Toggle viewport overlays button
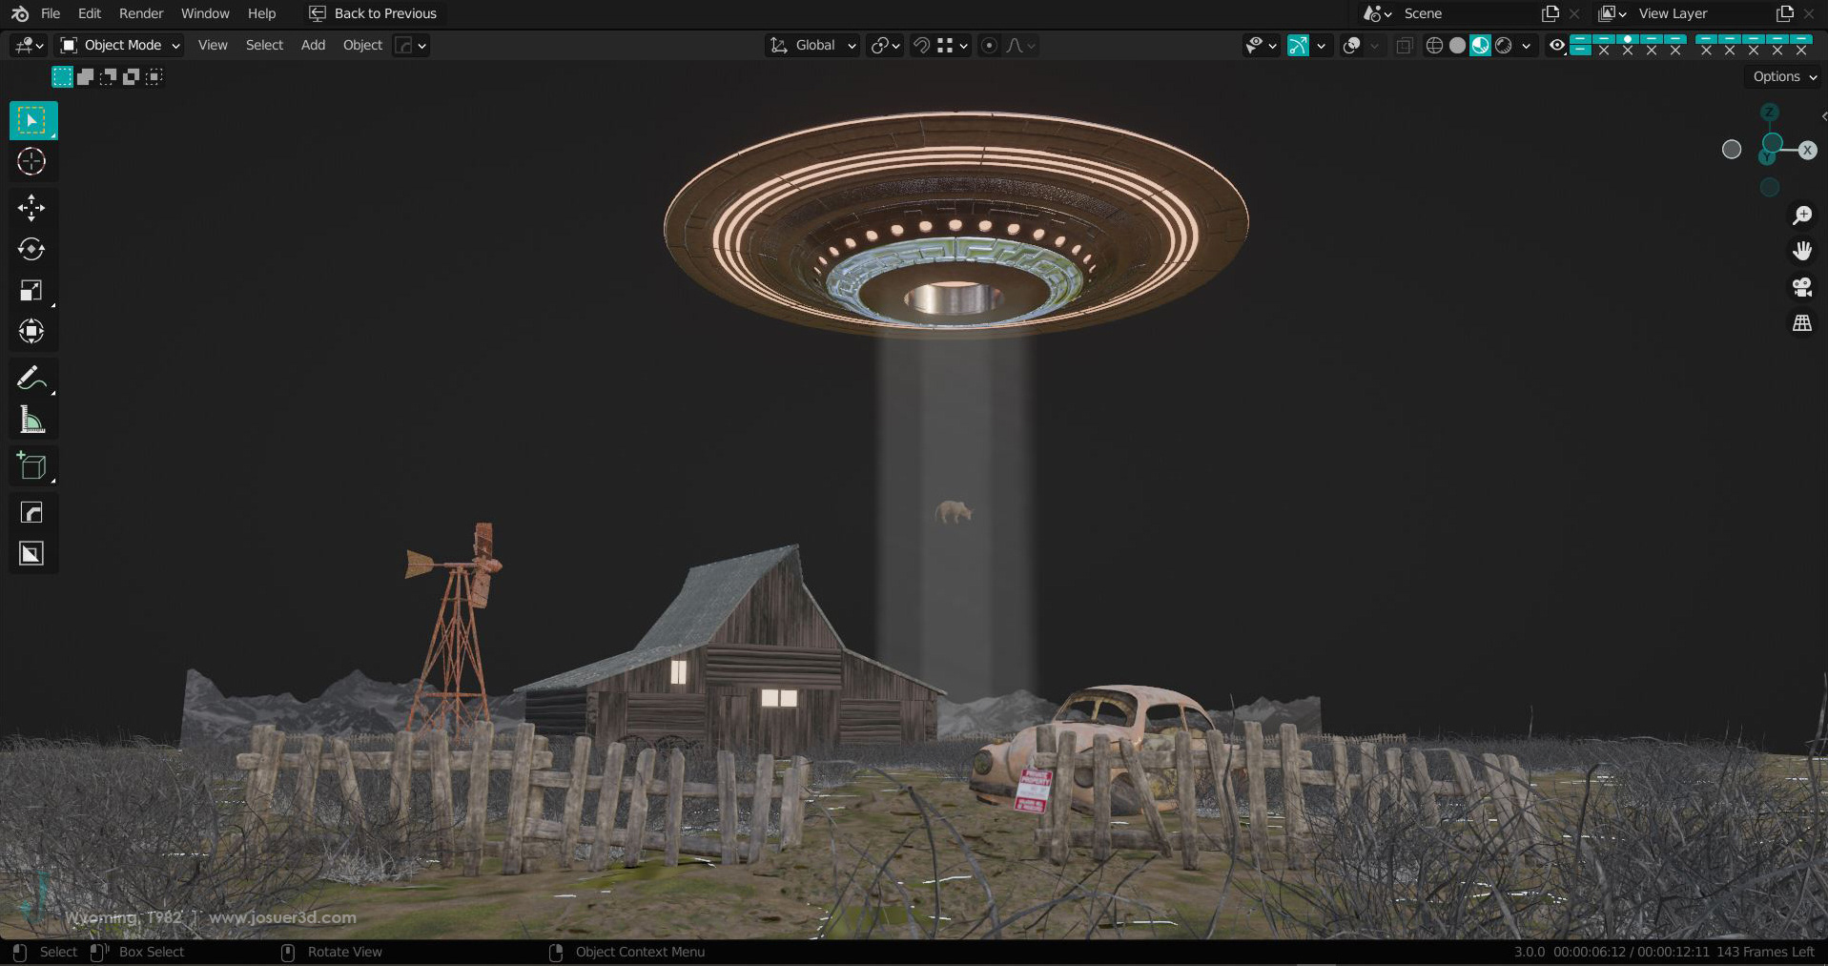The height and width of the screenshot is (966, 1828). [1351, 45]
